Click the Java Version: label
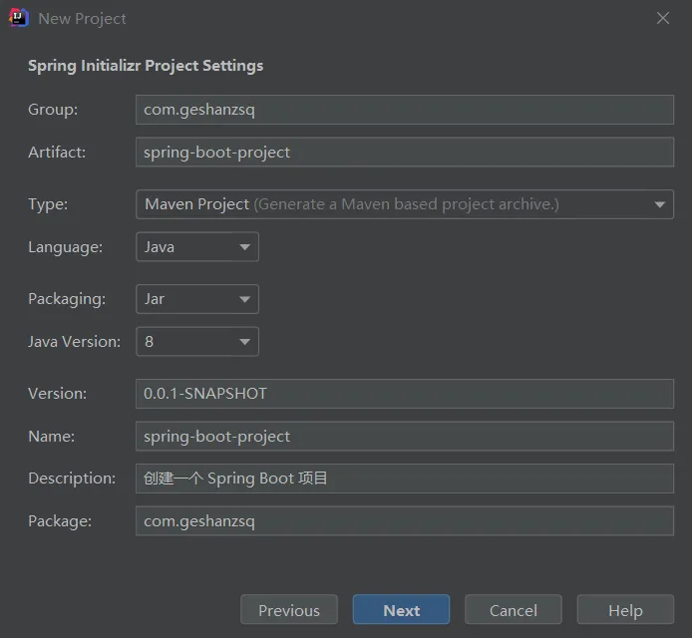The image size is (692, 638). (74, 342)
